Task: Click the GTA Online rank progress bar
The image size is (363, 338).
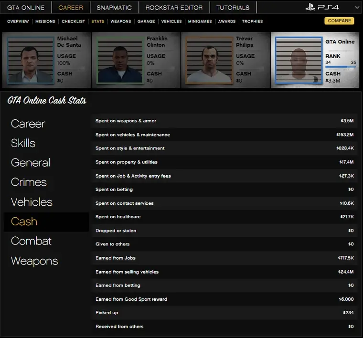Action: pos(340,67)
